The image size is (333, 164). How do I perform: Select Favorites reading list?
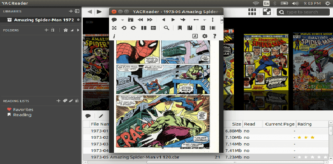click(x=22, y=109)
